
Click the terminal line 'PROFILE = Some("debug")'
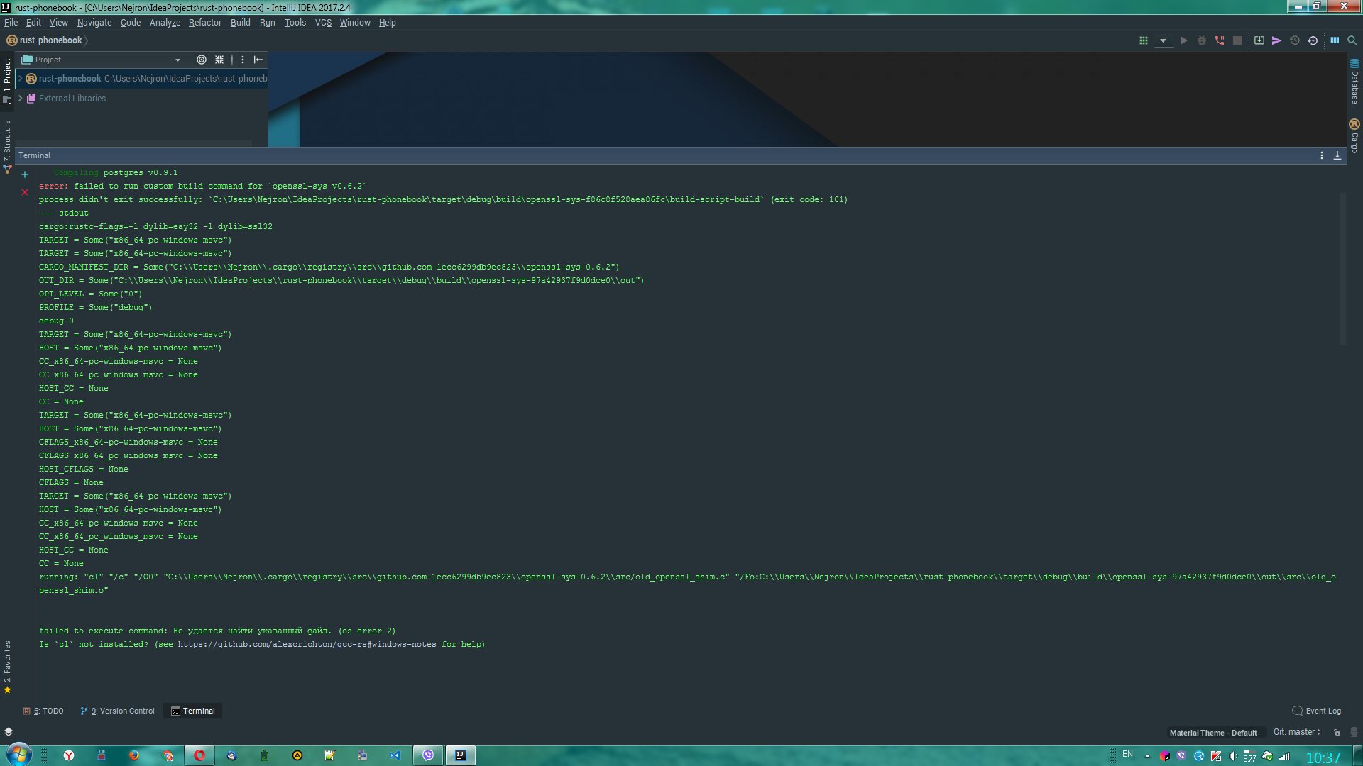point(95,308)
